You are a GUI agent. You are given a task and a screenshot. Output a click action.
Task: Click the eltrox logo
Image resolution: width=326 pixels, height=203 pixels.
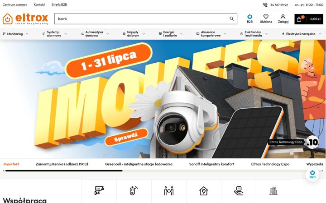tap(25, 19)
